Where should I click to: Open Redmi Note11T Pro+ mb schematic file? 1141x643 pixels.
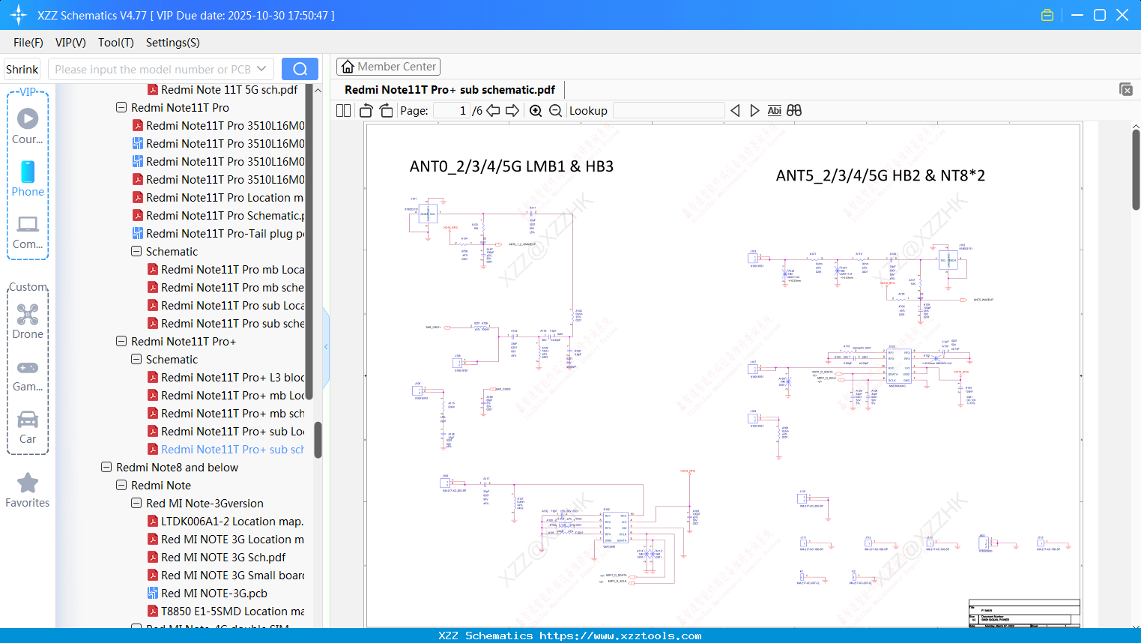click(x=232, y=414)
